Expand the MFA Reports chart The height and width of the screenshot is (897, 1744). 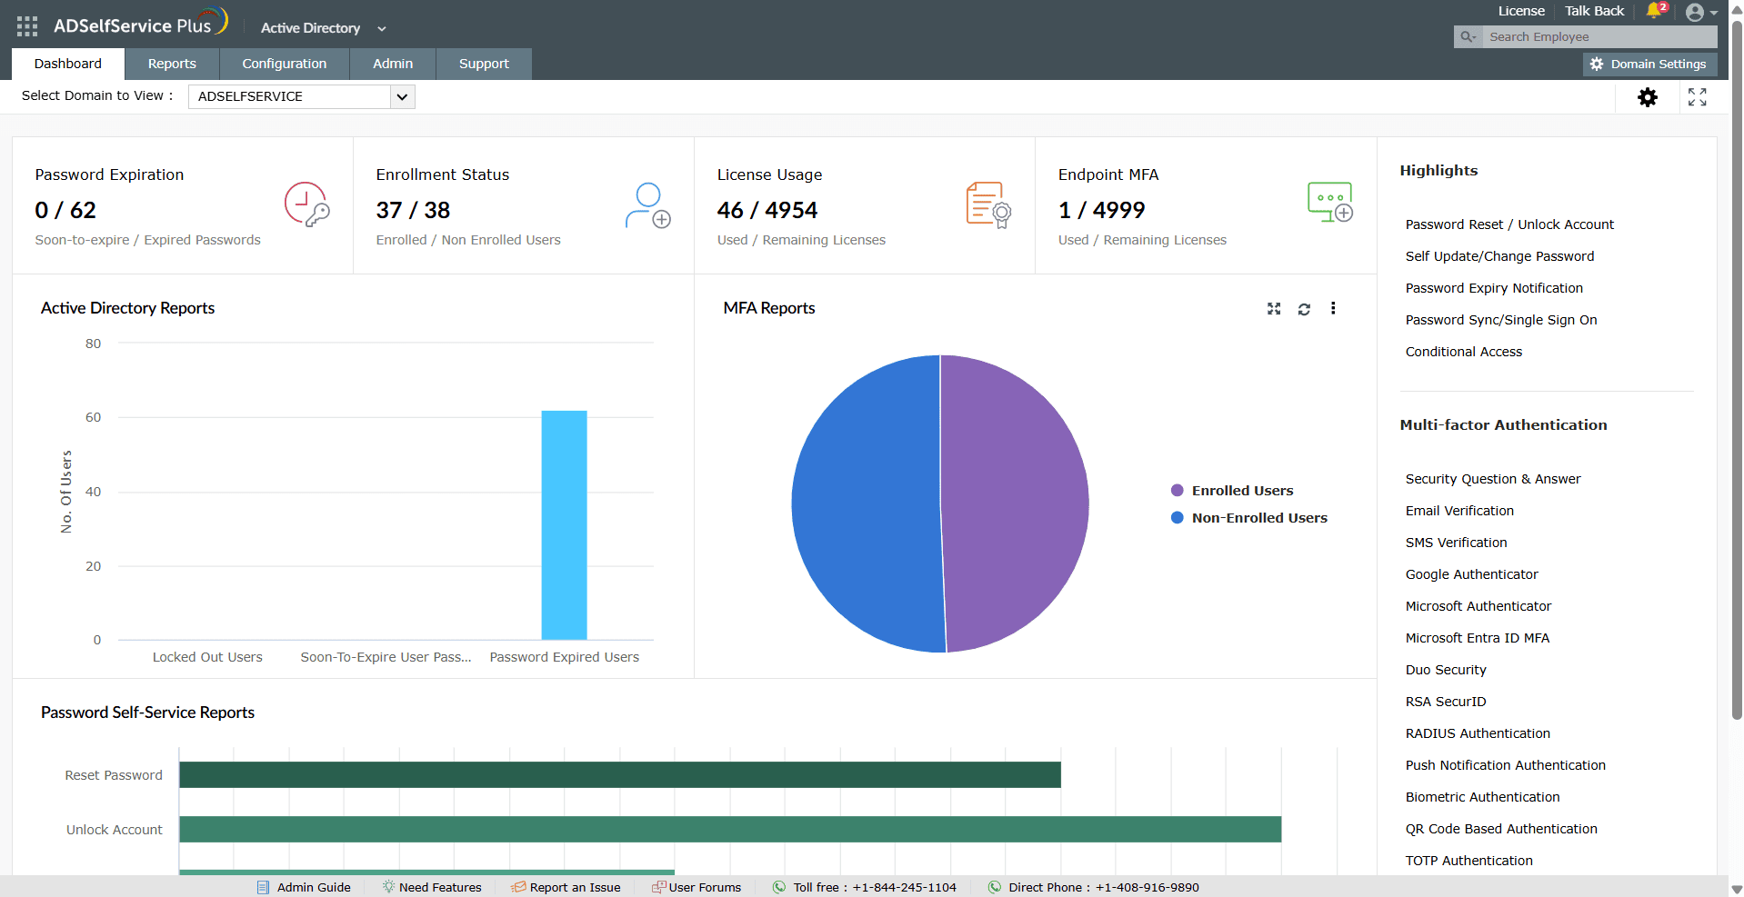1274,309
